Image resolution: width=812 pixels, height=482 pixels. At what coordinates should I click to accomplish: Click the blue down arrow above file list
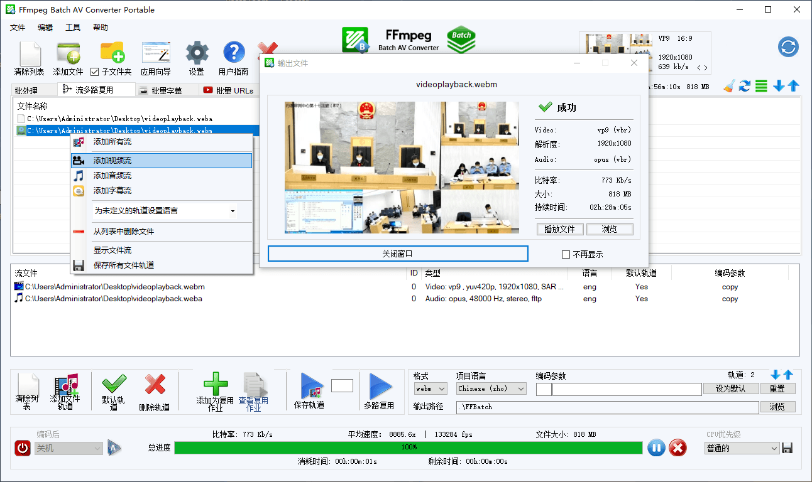779,86
